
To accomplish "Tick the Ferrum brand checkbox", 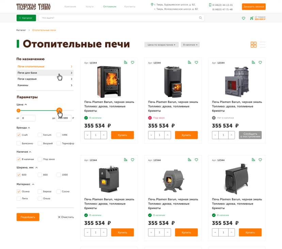I will click(40, 135).
